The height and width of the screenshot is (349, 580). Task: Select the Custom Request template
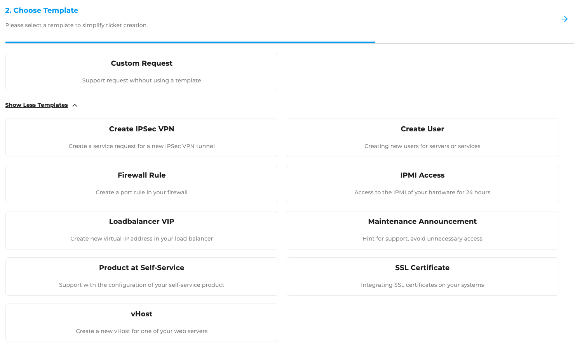tap(141, 72)
